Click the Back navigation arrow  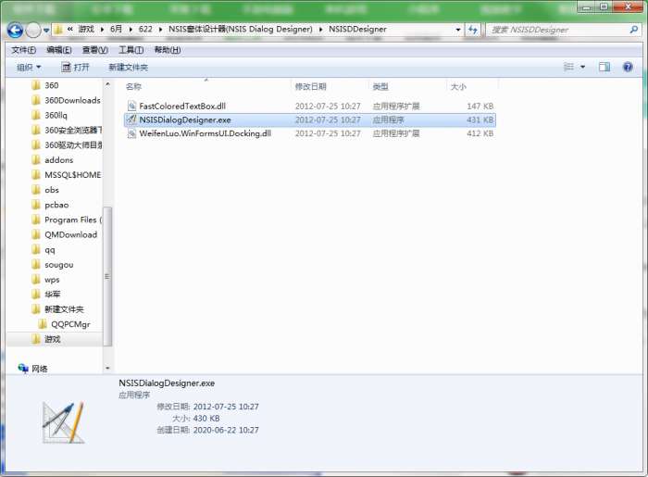point(15,30)
